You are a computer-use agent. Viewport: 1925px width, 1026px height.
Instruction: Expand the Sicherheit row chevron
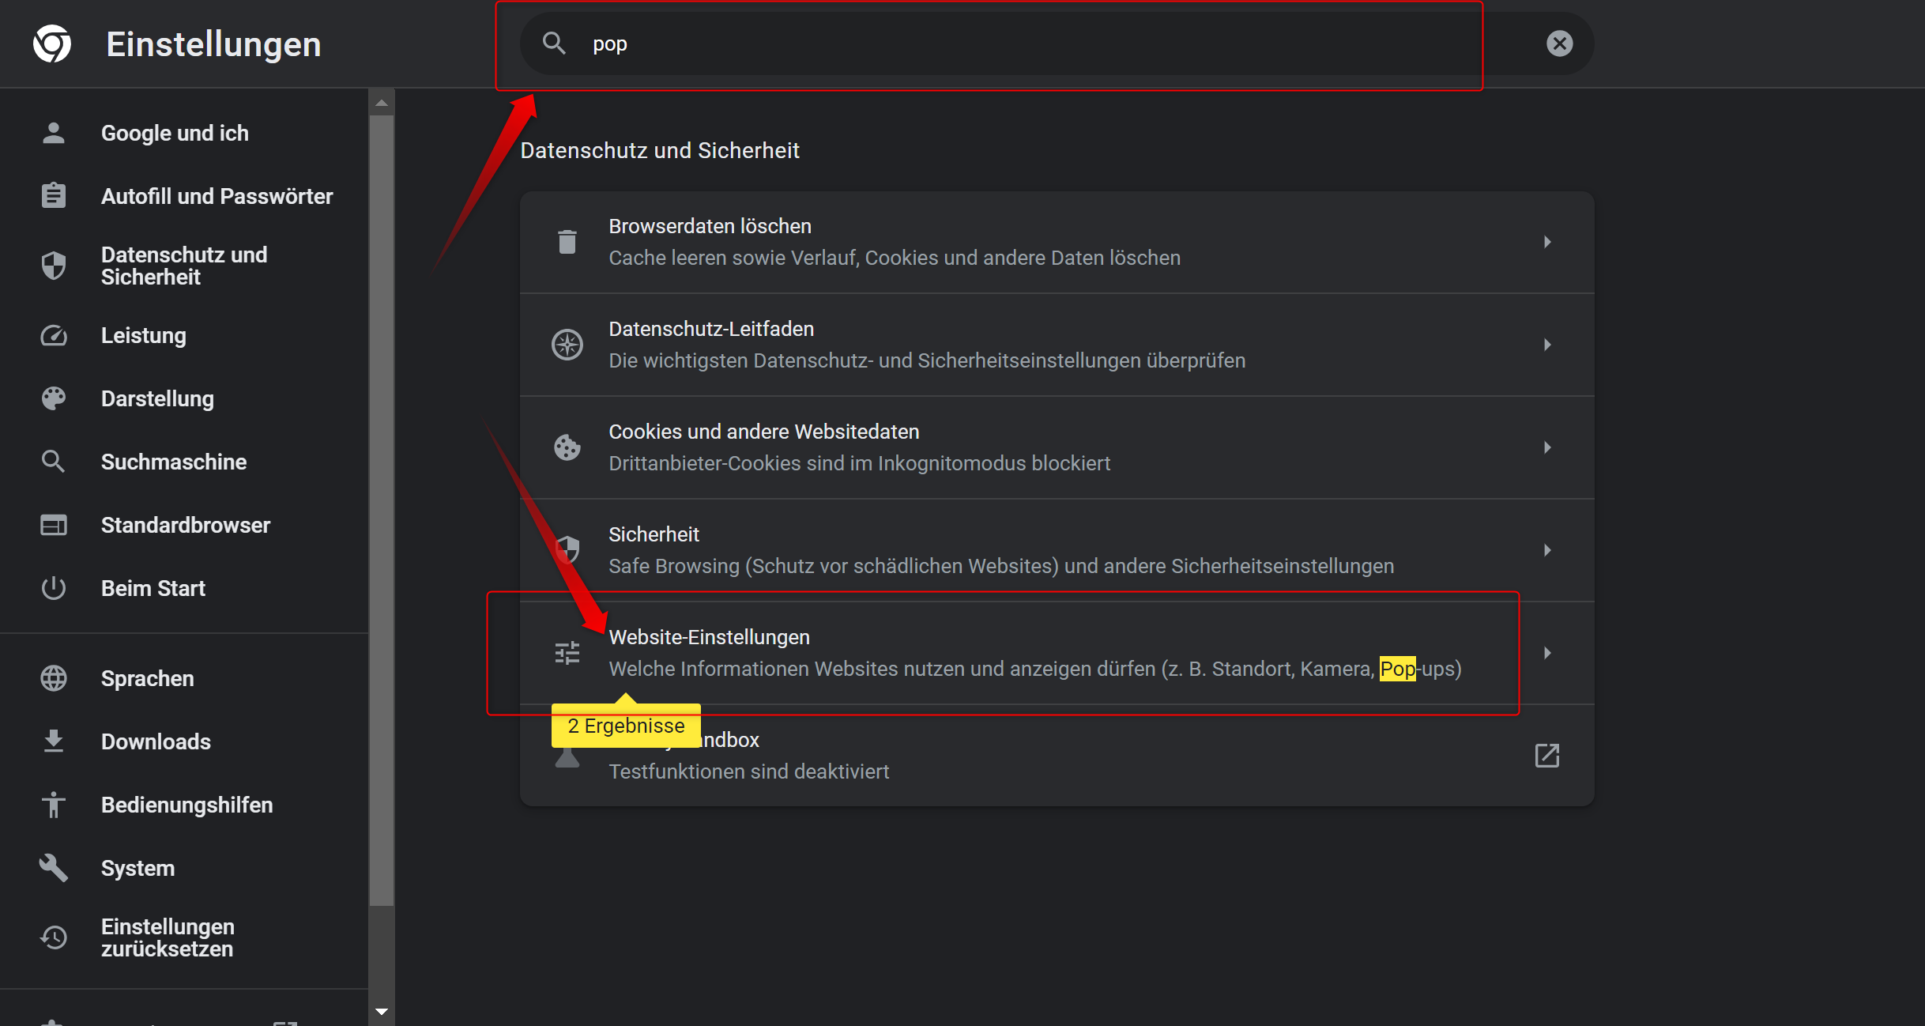click(1546, 550)
